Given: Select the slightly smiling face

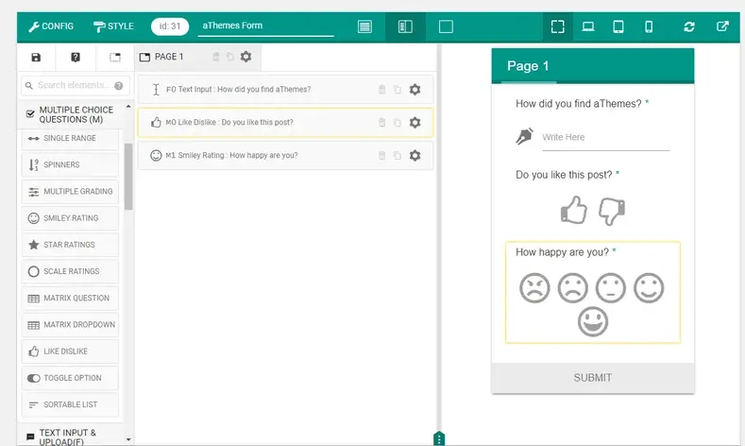Looking at the screenshot, I should (x=649, y=287).
